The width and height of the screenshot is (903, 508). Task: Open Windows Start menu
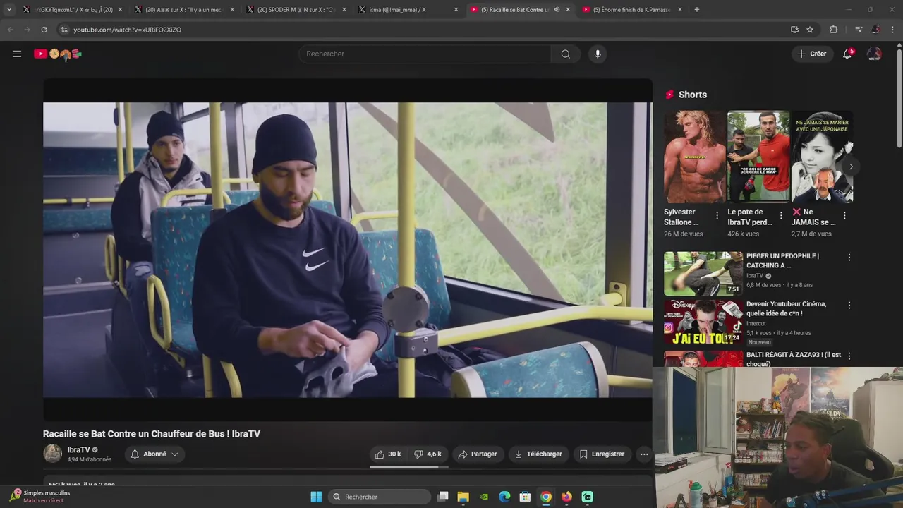pyautogui.click(x=316, y=497)
